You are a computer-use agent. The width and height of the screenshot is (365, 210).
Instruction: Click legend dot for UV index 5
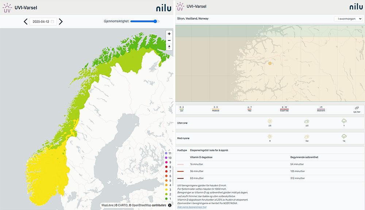(x=166, y=180)
